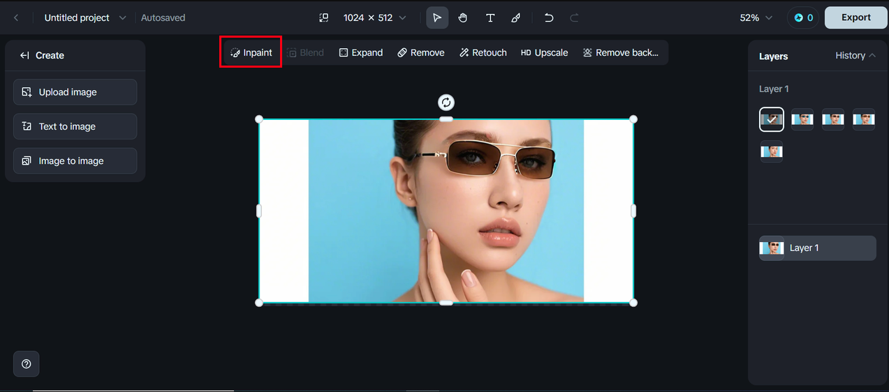Click the right-edge middle resize handle
This screenshot has height=392, width=889.
tap(633, 211)
